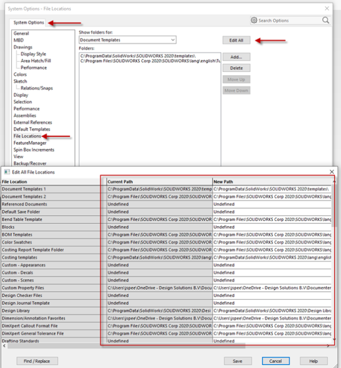This screenshot has height=368, width=341.
Task: Open the Show folders for dropdown
Action: click(x=127, y=40)
